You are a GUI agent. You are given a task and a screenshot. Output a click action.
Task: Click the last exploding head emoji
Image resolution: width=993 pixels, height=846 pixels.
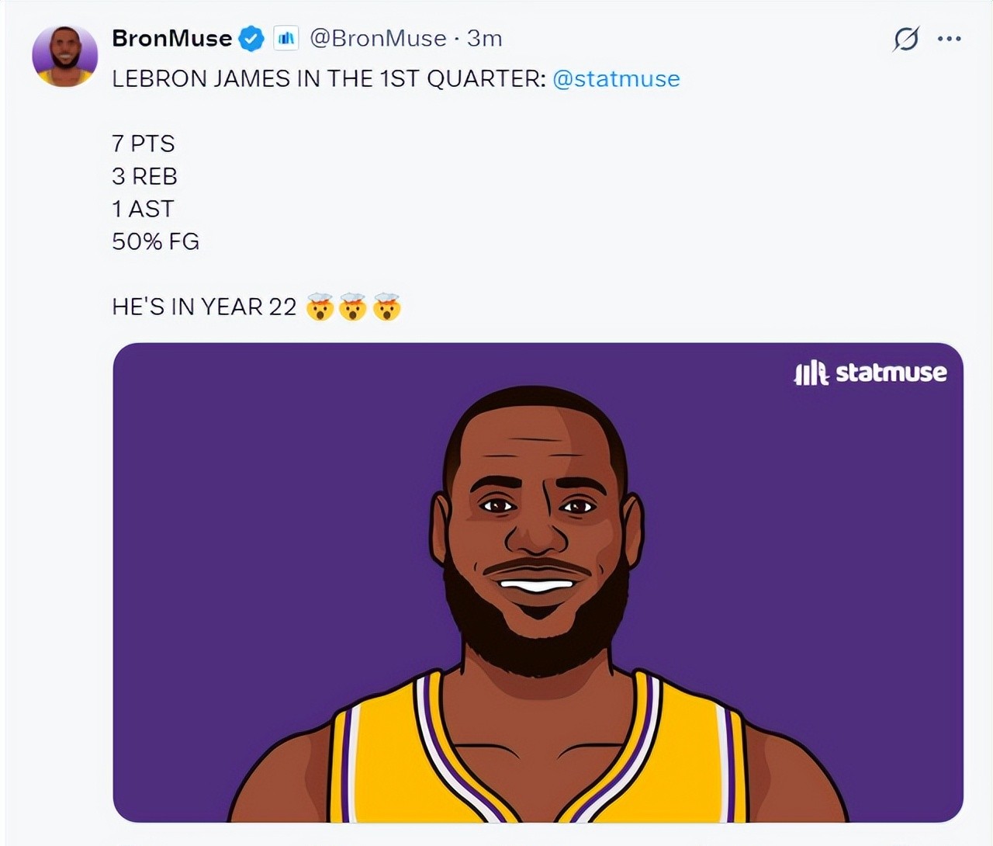pyautogui.click(x=386, y=307)
